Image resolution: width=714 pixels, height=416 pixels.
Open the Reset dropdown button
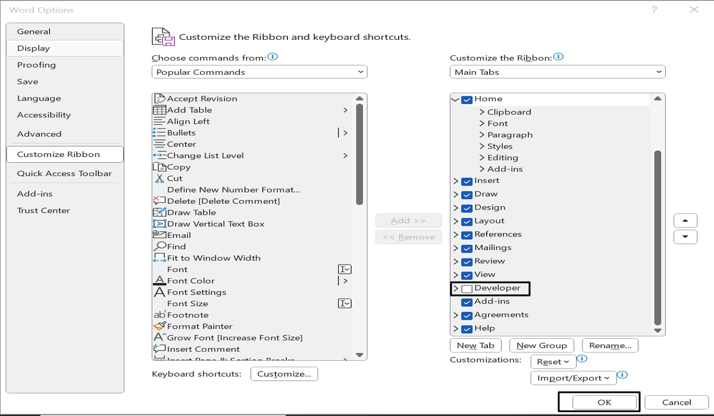pyautogui.click(x=553, y=361)
